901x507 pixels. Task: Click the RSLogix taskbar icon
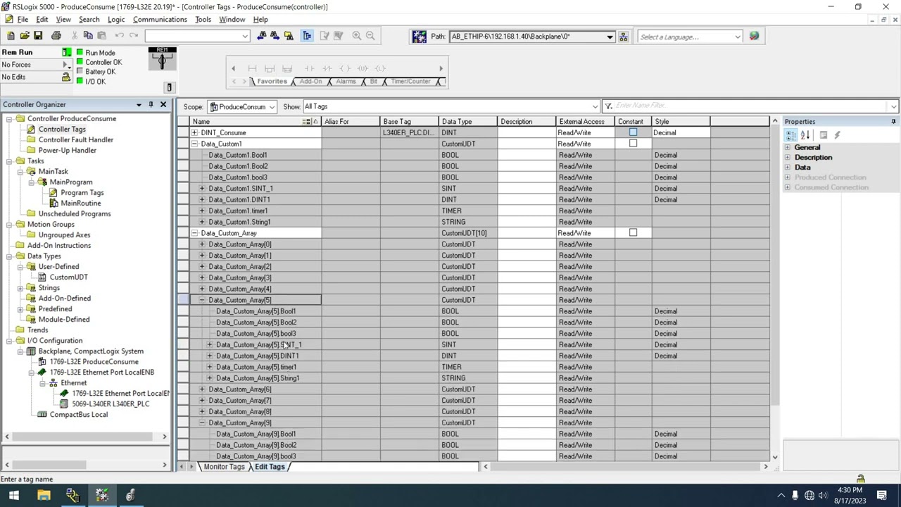click(102, 495)
